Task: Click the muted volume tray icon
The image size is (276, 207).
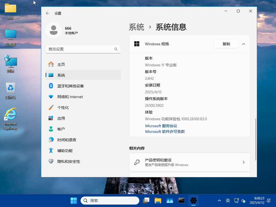Action: click(243, 201)
